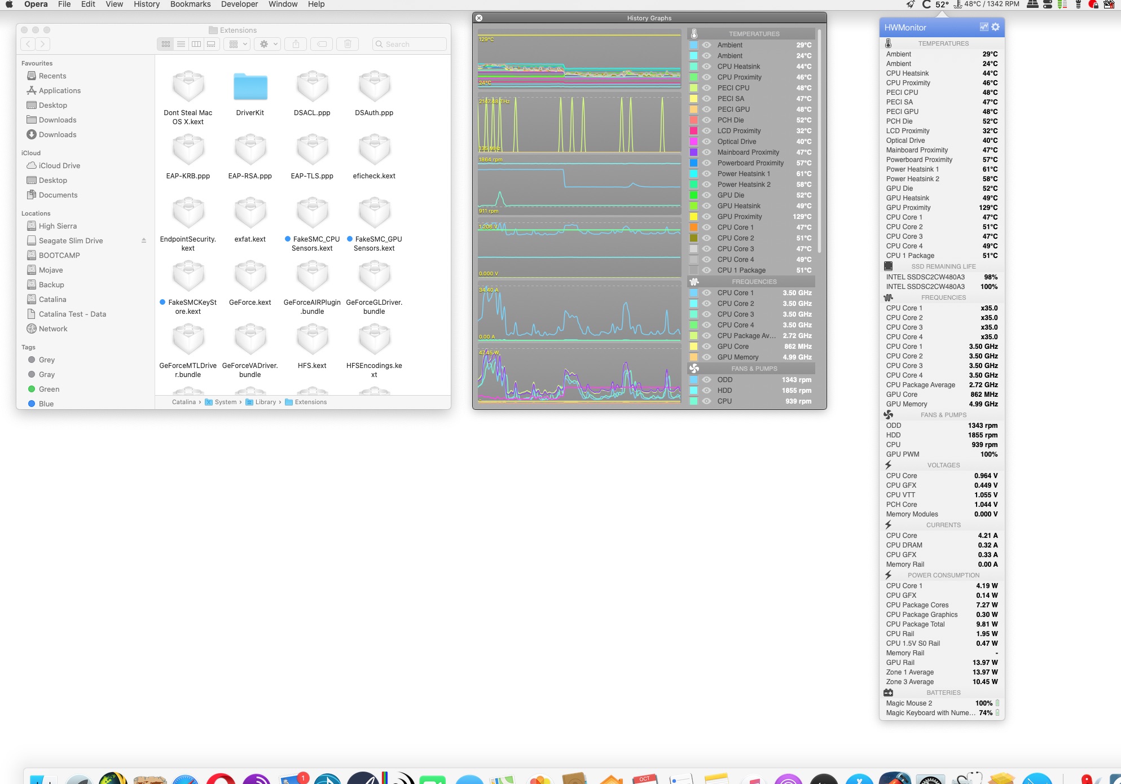The height and width of the screenshot is (784, 1121).
Task: Switch Finder to list view
Action: (181, 44)
